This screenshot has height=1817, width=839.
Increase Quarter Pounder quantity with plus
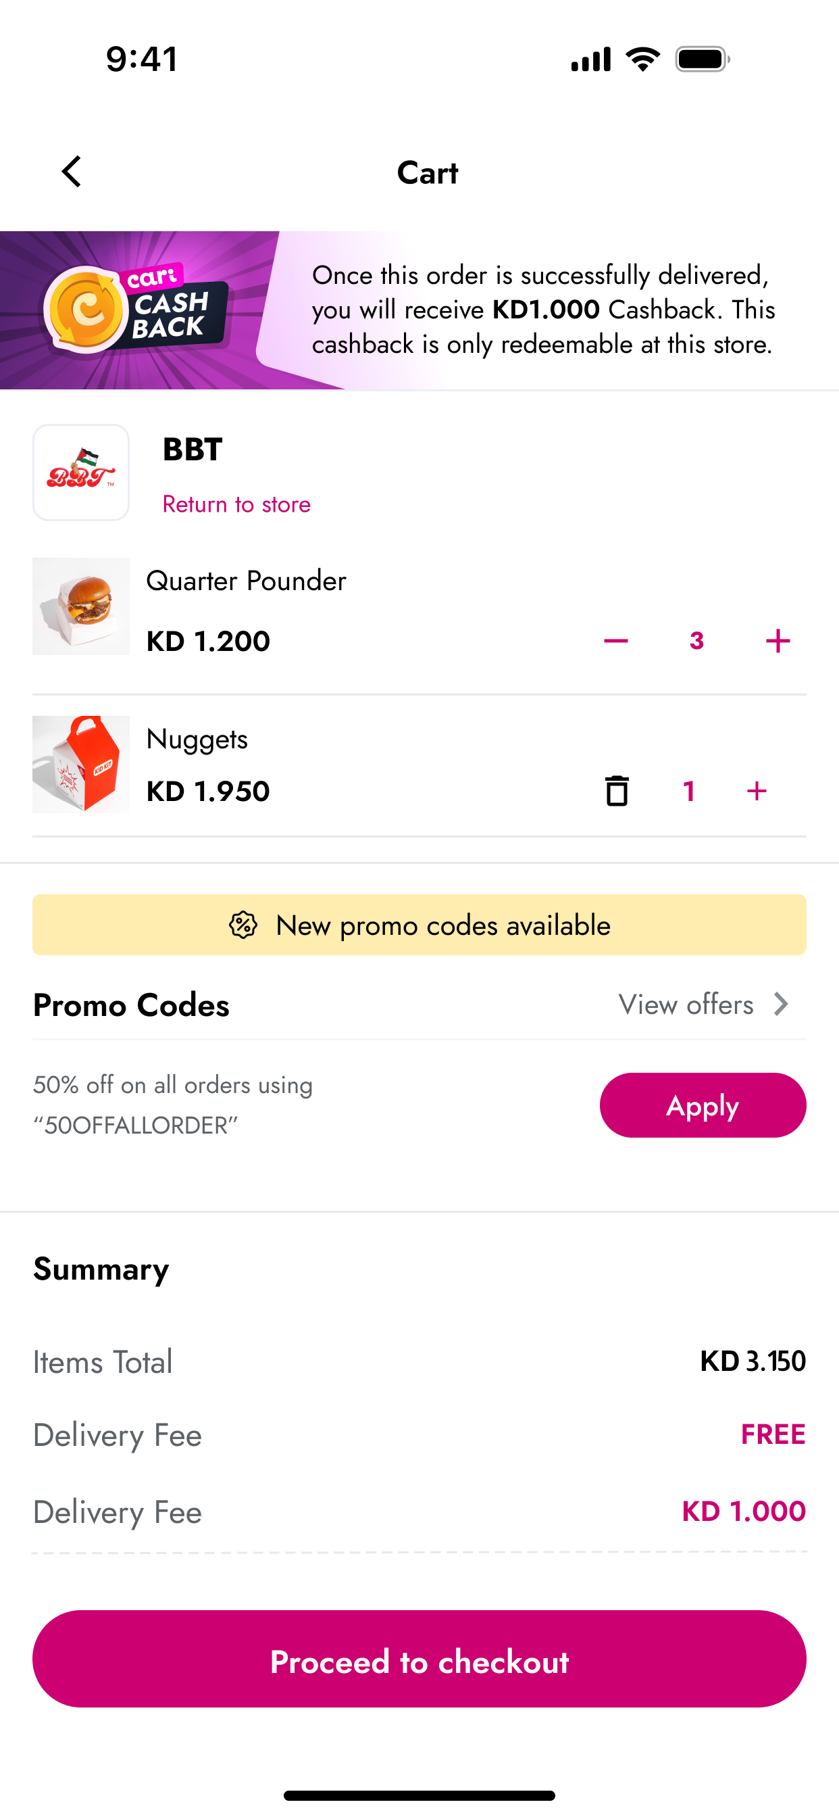778,640
